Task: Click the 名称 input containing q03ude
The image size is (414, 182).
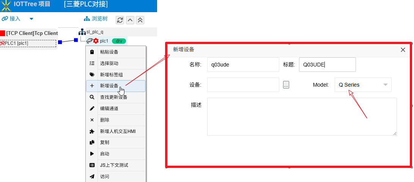Action: click(243, 65)
